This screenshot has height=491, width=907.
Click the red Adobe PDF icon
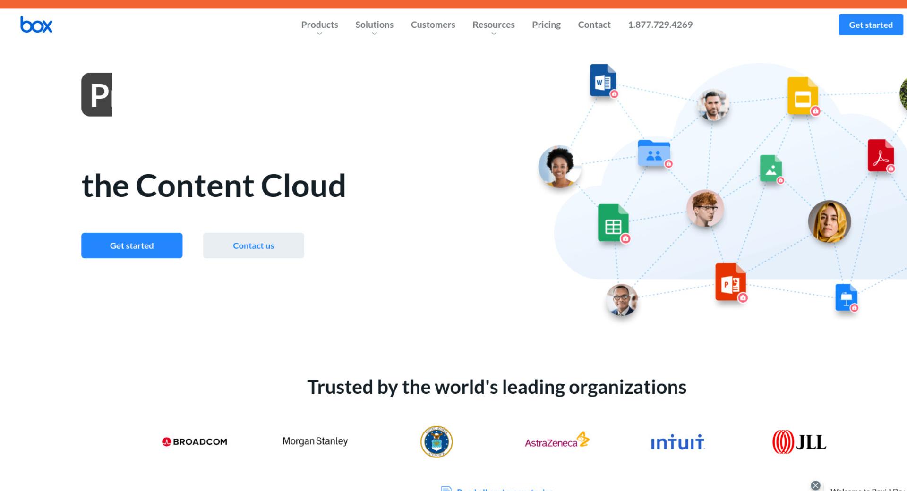tap(881, 155)
